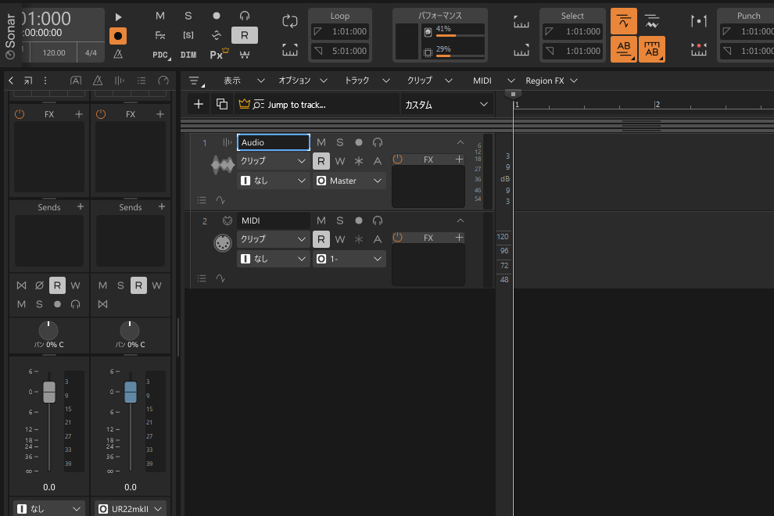Open MIDI track output 1- dropdown

[349, 259]
